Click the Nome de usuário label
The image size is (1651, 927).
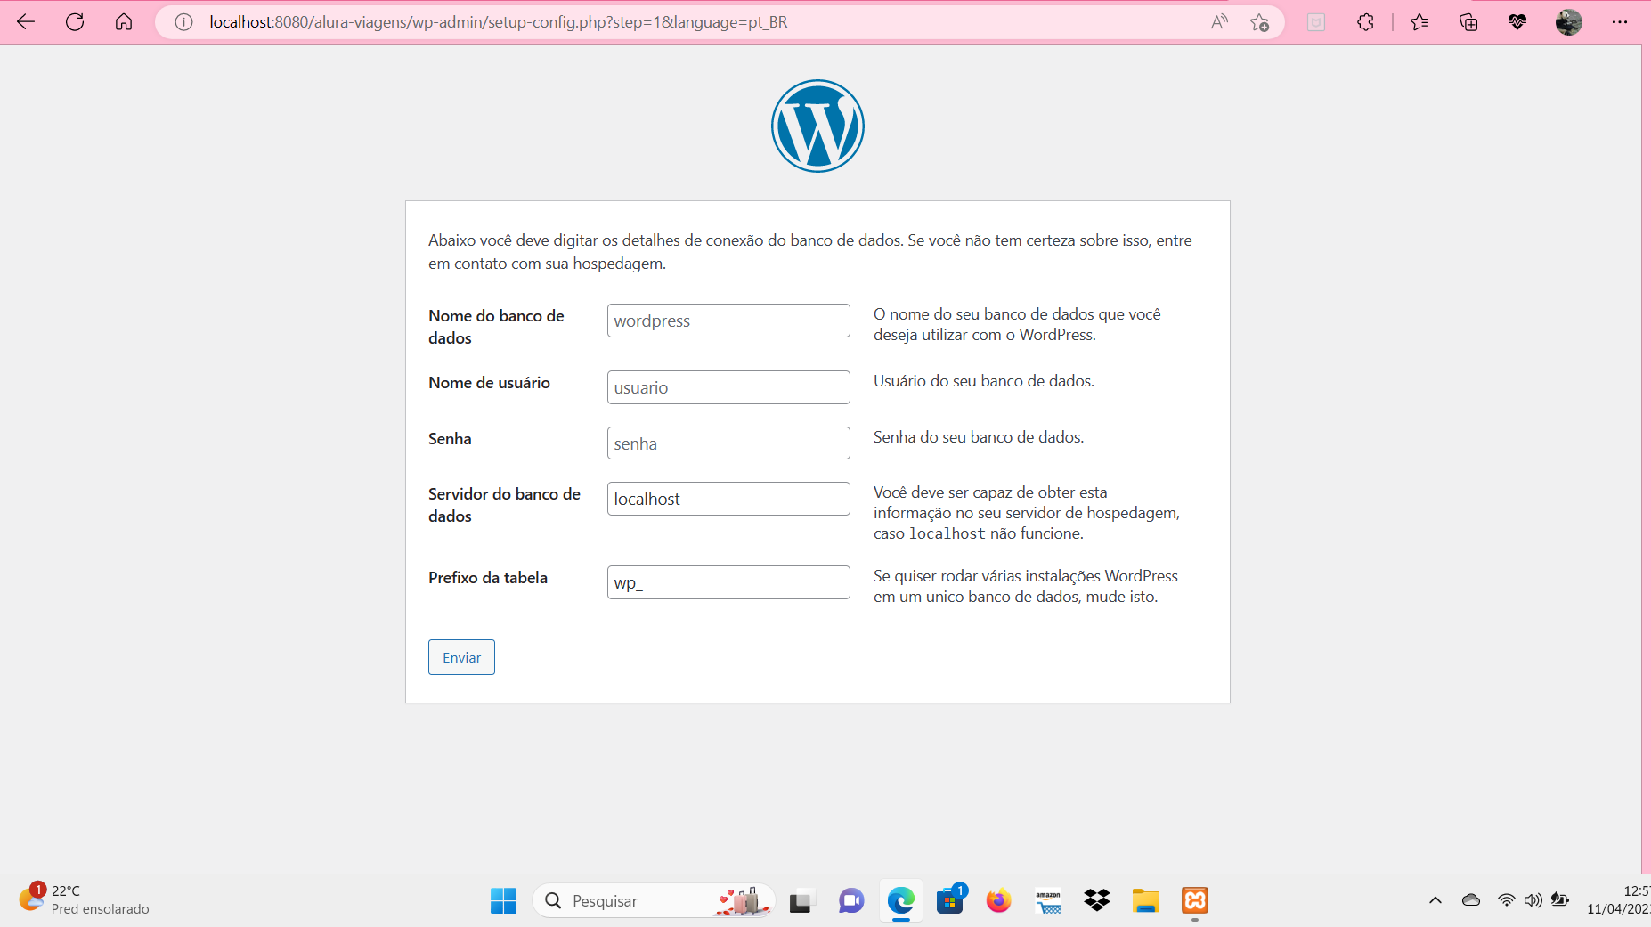(x=489, y=383)
